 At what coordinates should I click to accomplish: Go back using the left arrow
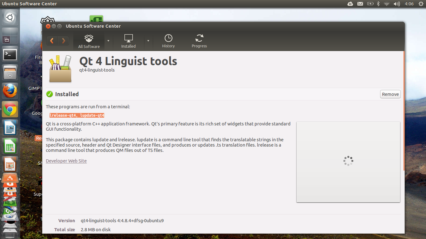point(52,41)
